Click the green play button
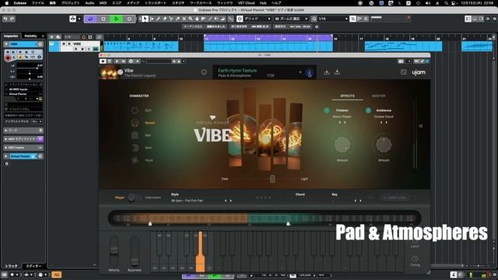The image size is (498, 280). (x=116, y=19)
